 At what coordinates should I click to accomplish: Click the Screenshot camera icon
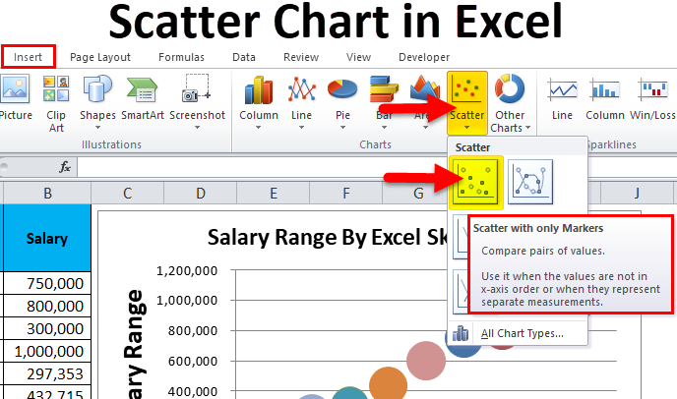pyautogui.click(x=197, y=88)
